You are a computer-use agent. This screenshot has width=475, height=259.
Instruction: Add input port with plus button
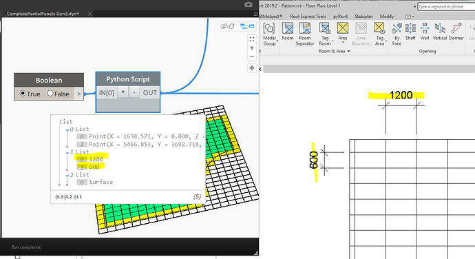click(x=123, y=92)
